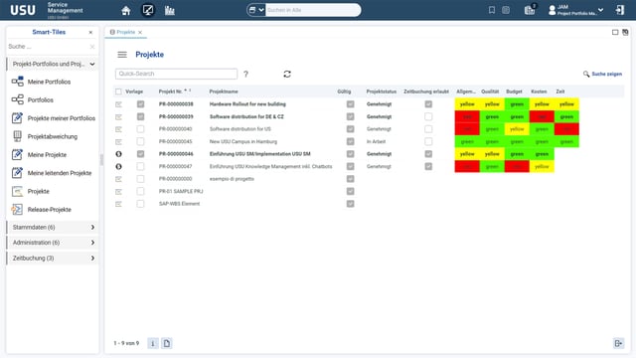Toggle Vorlage checkbox for PR-000000046
Image resolution: width=636 pixels, height=358 pixels.
coord(140,154)
